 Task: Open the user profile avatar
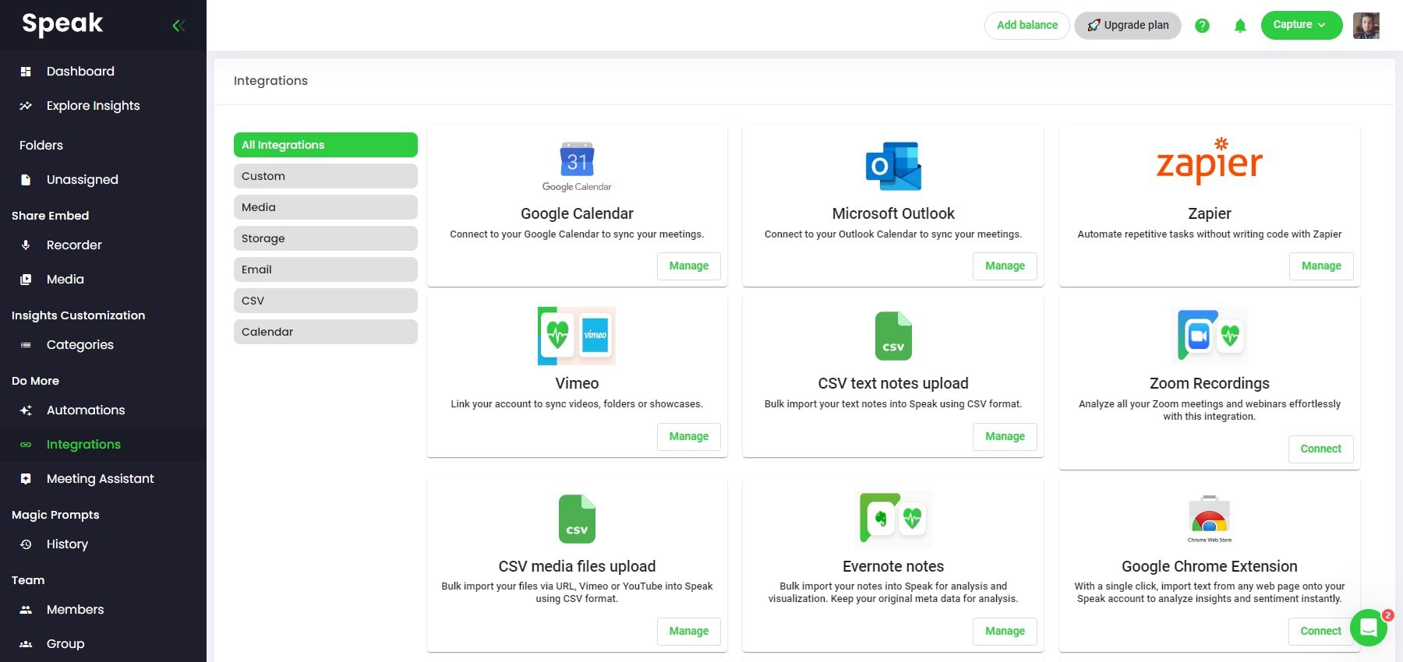click(1366, 26)
